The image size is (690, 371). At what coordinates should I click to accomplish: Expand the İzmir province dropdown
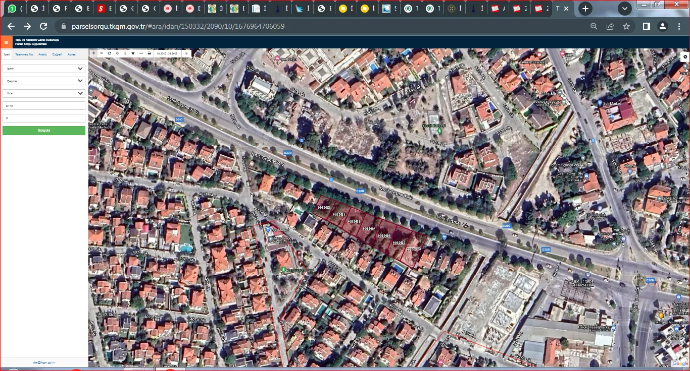(44, 69)
